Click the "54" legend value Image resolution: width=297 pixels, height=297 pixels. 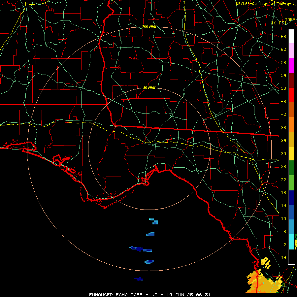tap(283, 75)
